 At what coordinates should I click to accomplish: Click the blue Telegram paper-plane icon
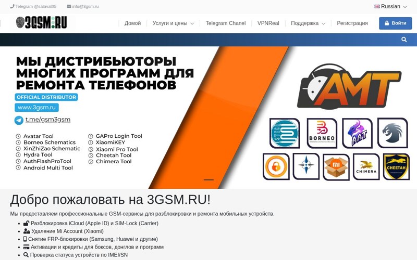tap(19, 120)
